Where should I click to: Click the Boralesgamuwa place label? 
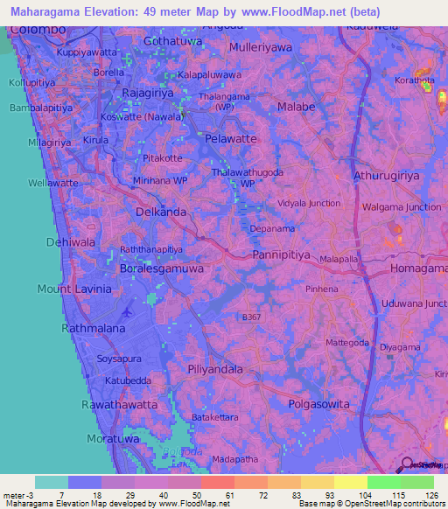click(x=162, y=268)
